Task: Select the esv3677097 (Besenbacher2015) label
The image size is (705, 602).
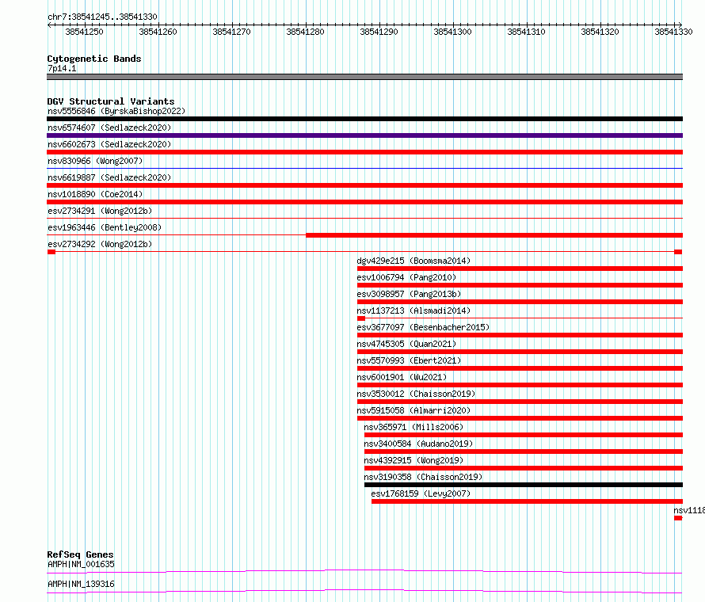Action: point(423,327)
